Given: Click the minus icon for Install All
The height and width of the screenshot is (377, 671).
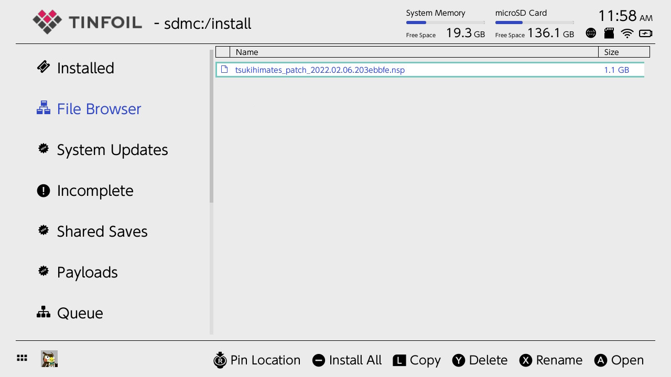Looking at the screenshot, I should click(319, 360).
